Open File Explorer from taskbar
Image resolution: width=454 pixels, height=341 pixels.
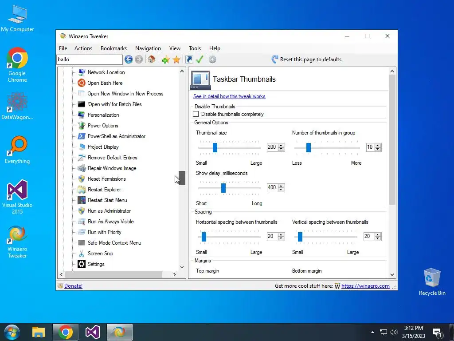click(39, 332)
